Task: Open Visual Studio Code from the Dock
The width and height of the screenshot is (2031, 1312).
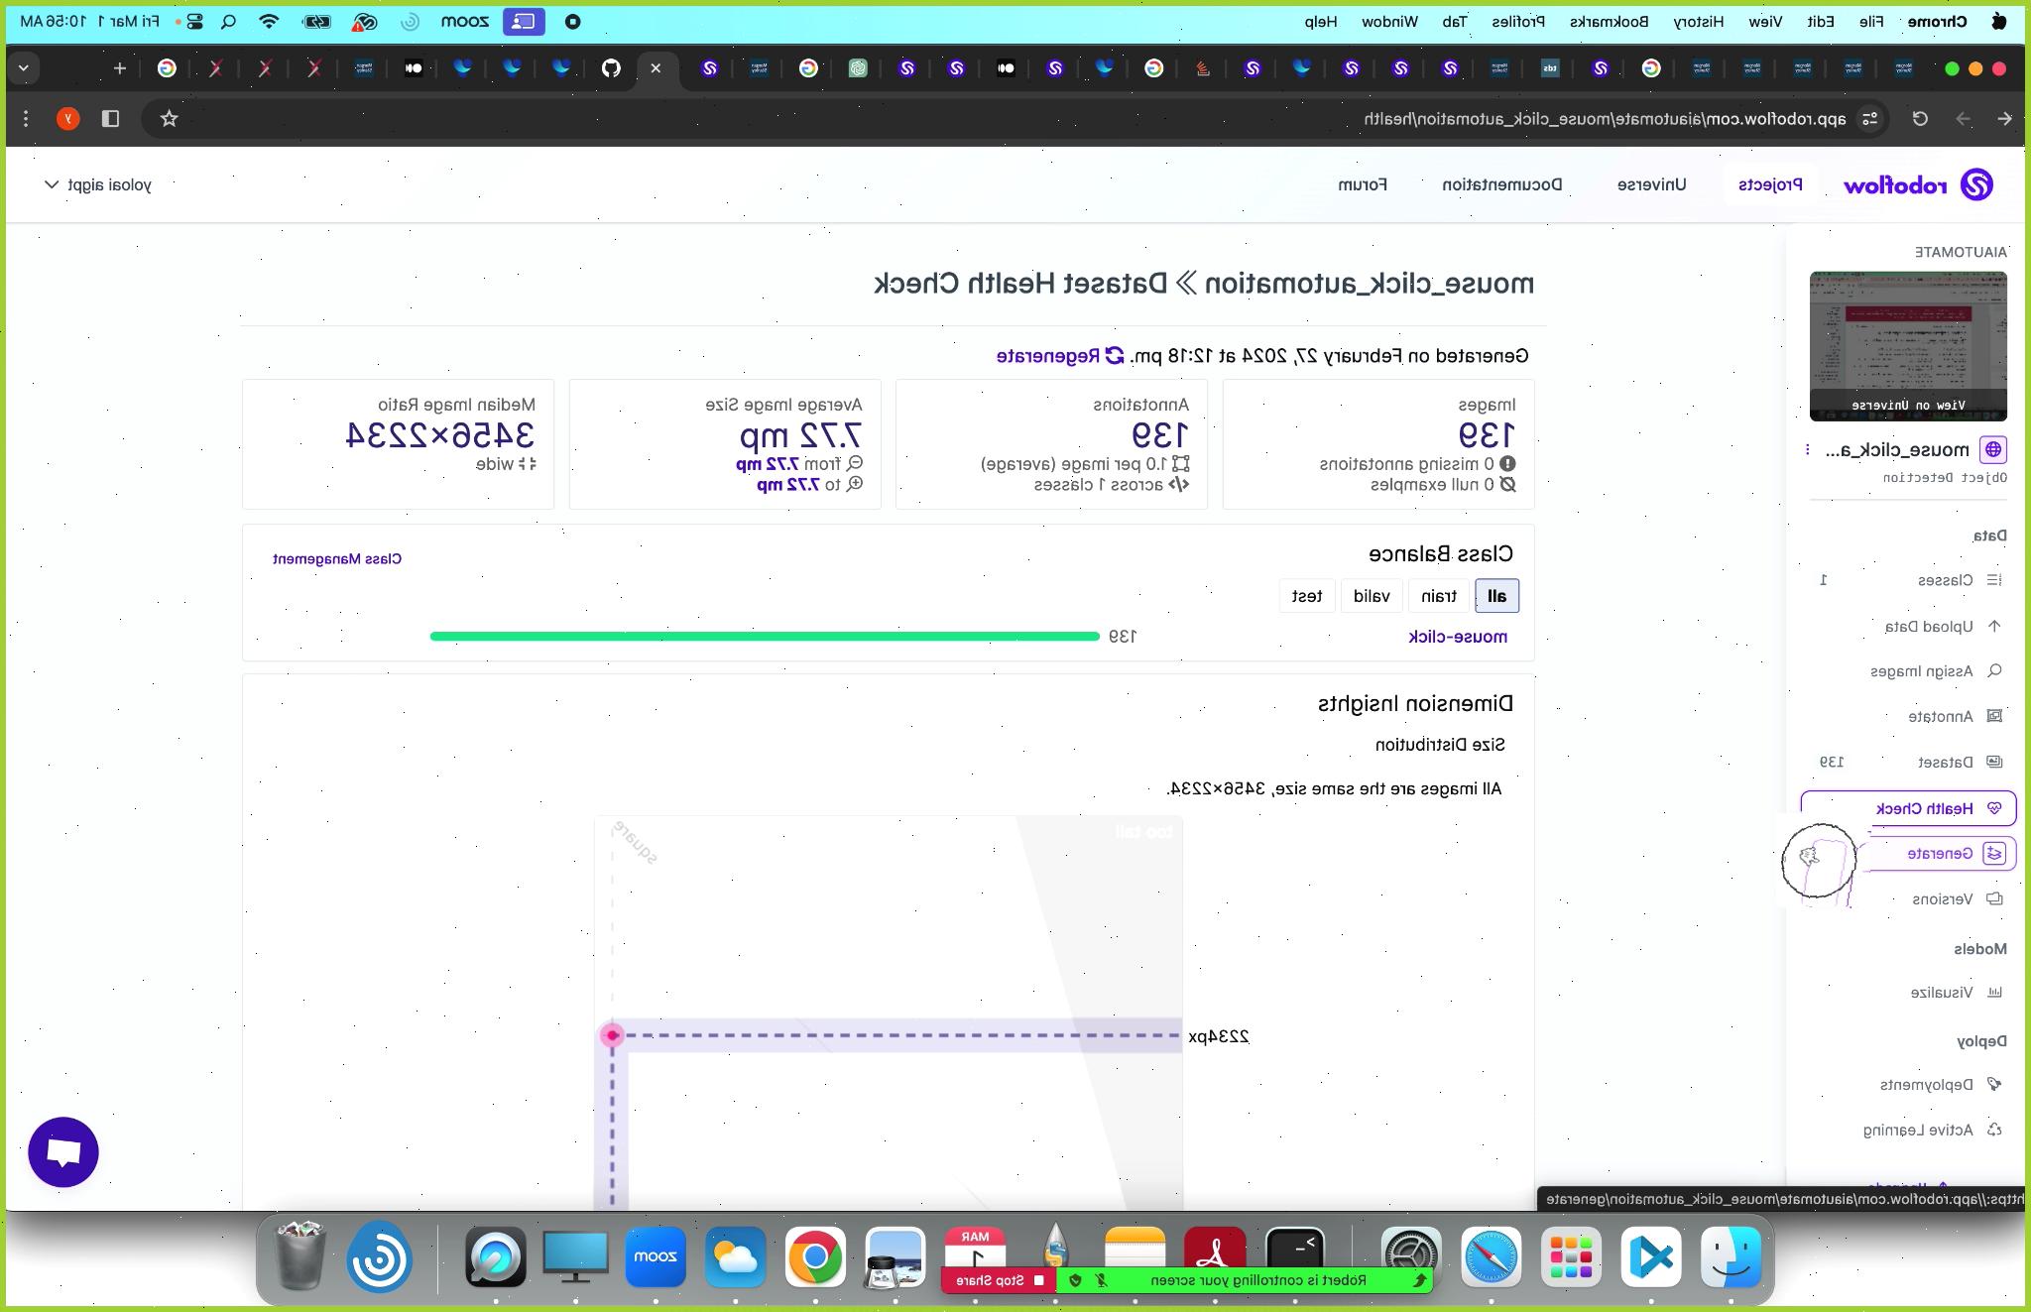Action: coord(1651,1257)
